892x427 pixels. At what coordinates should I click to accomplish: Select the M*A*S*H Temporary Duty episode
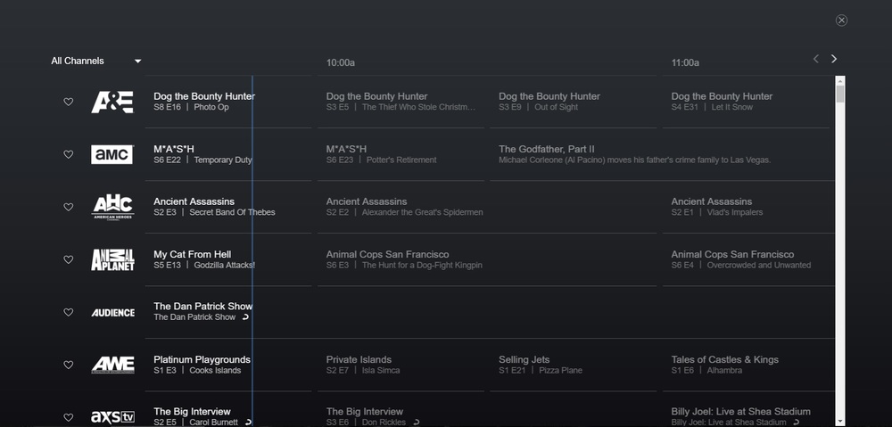[x=202, y=154]
